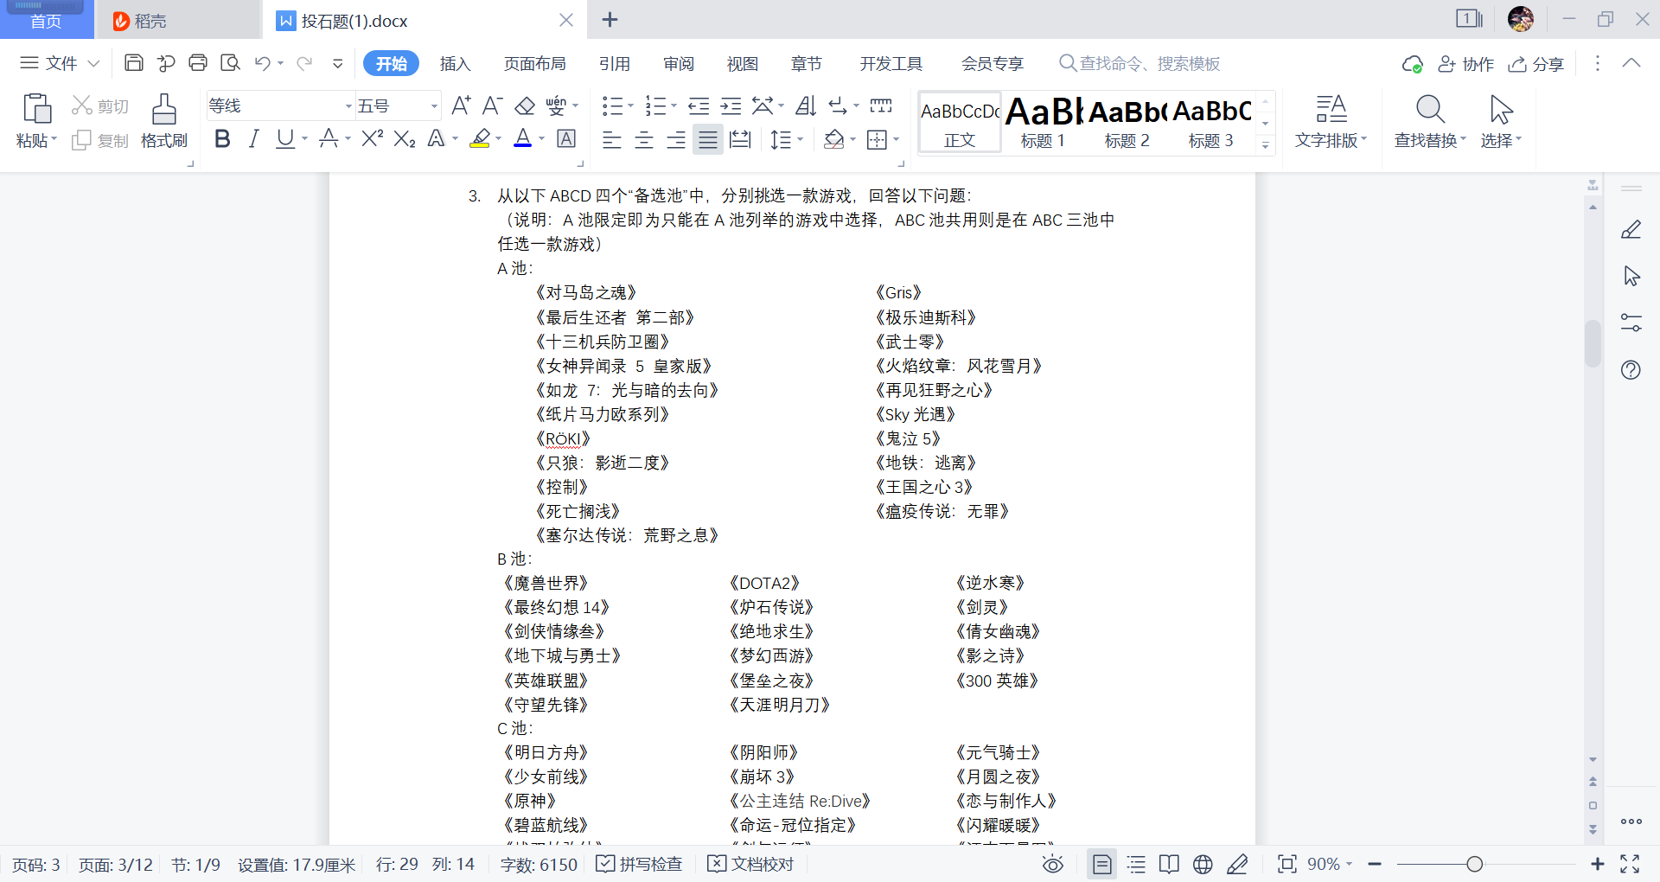Toggle Spell Check in status bar

640,864
